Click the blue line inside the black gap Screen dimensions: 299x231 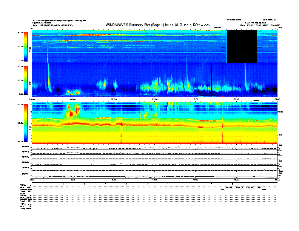[x=242, y=54]
